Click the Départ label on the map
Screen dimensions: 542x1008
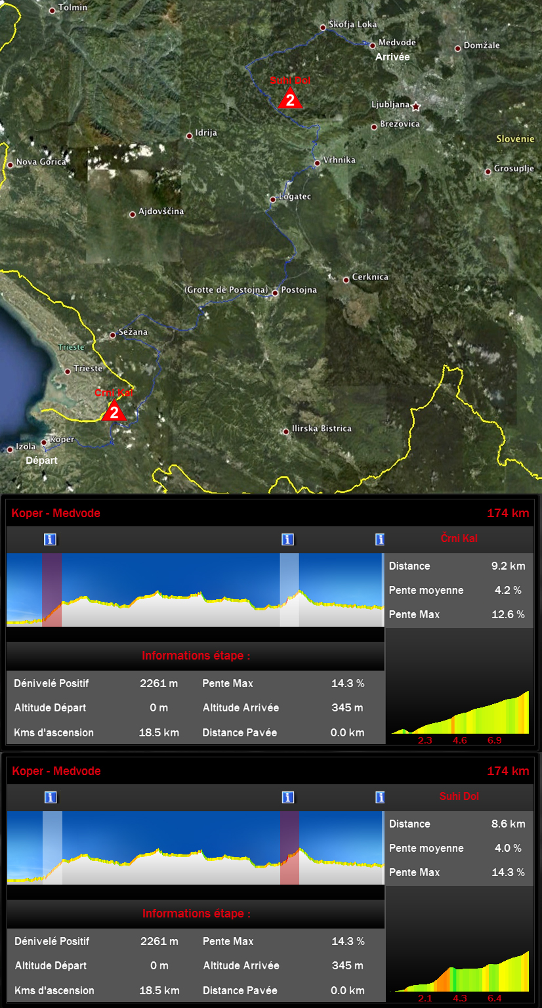click(x=41, y=461)
